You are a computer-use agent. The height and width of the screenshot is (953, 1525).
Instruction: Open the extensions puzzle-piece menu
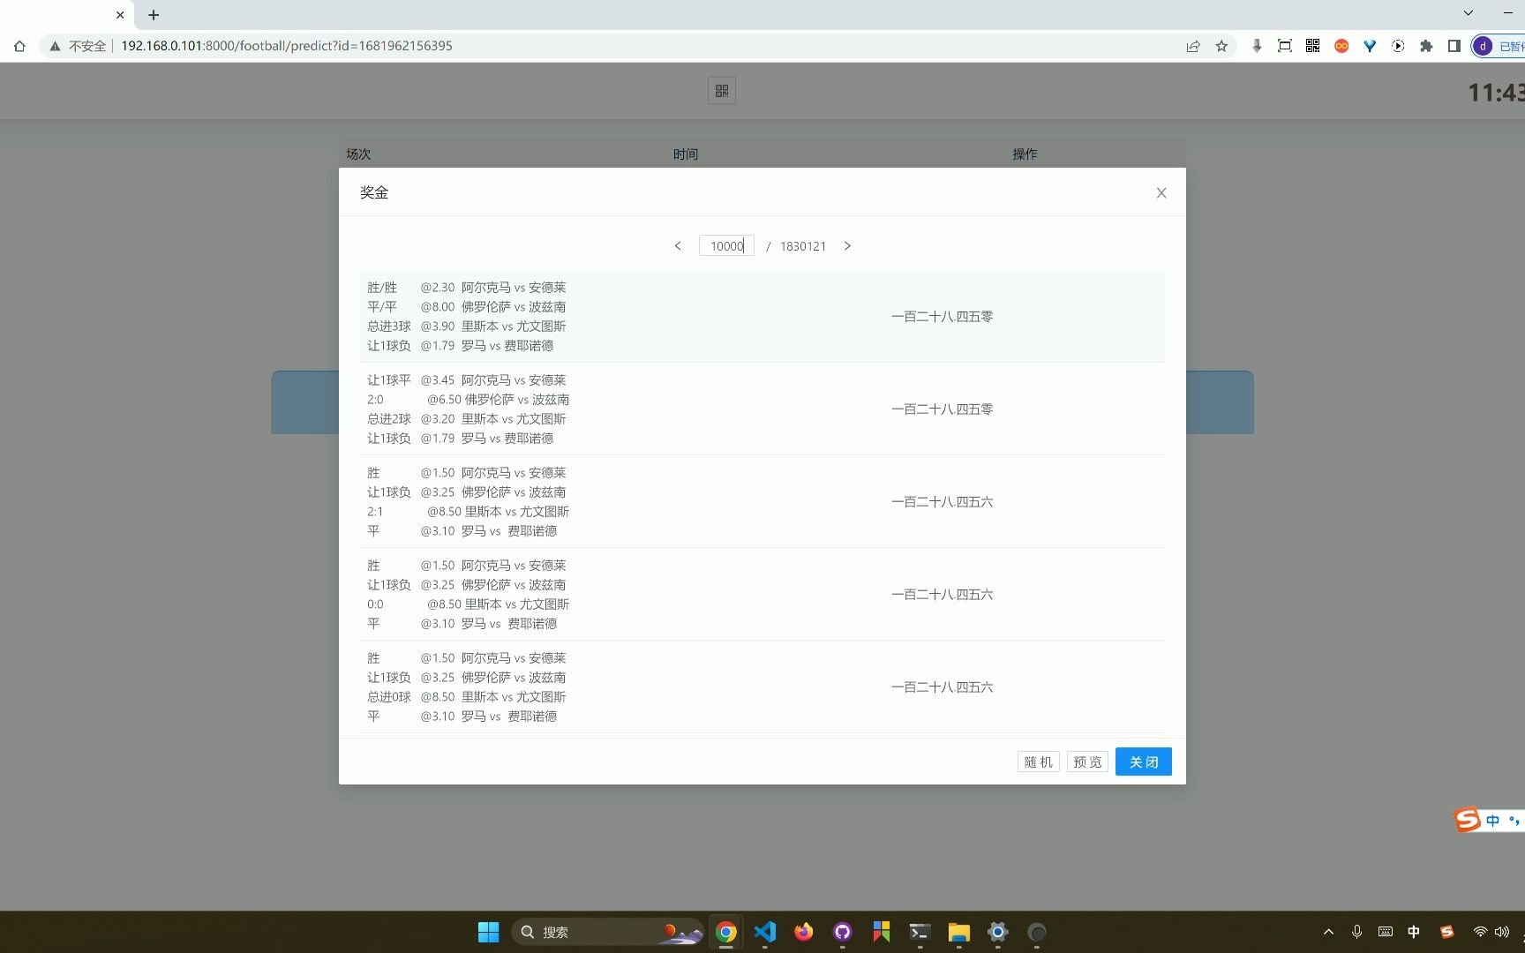1426,46
